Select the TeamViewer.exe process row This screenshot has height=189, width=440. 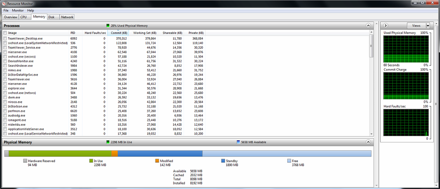(x=104, y=79)
